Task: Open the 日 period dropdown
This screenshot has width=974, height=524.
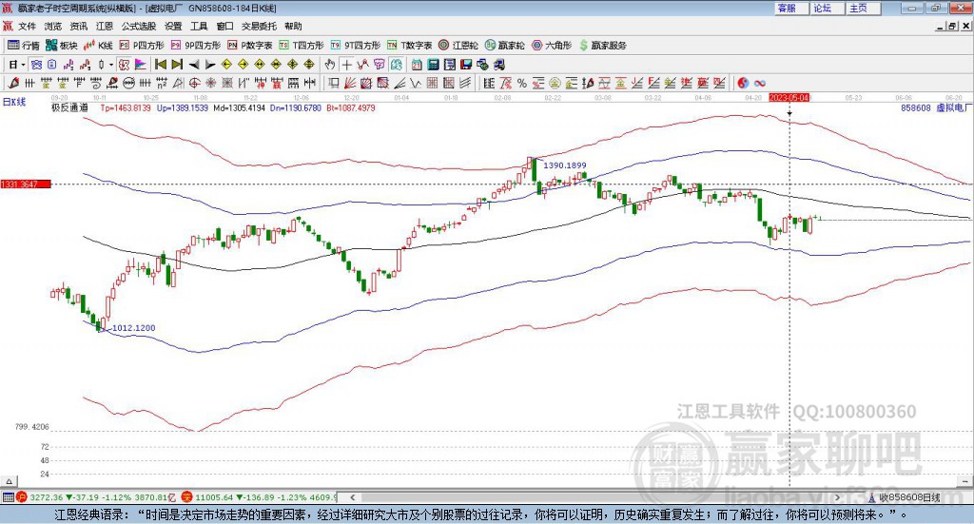Action: point(16,65)
